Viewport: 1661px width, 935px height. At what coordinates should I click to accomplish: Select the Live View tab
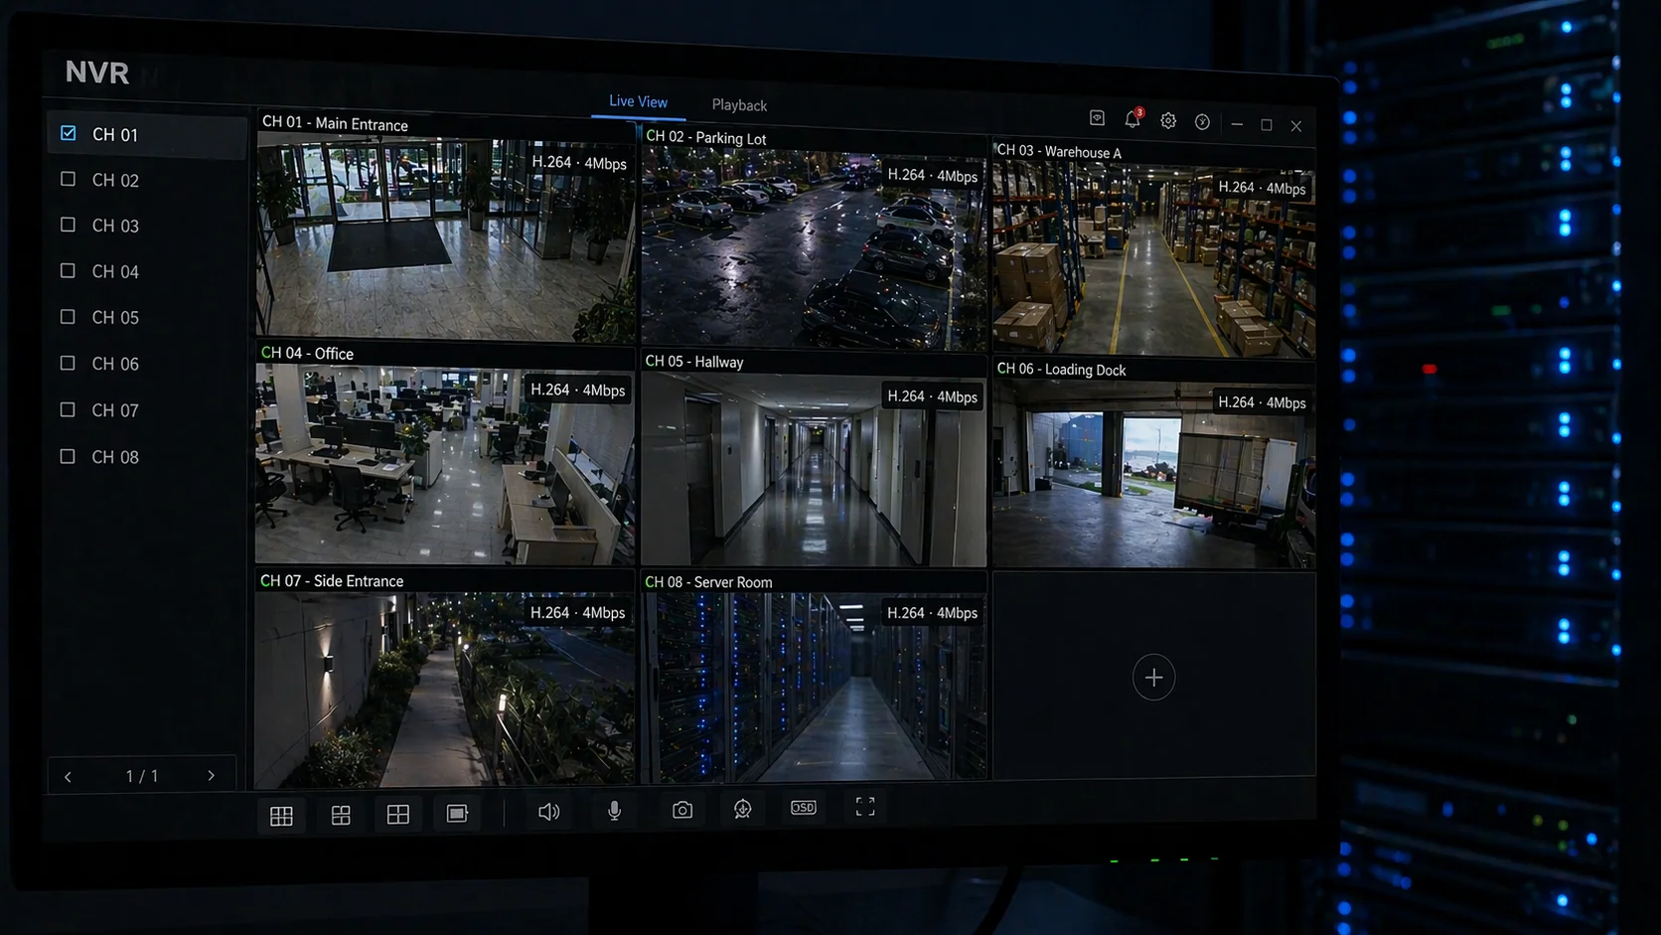(637, 101)
